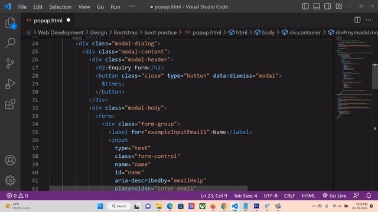This screenshot has height=212, width=378.
Task: Toggle Primary Side Bar layout icon
Action: (305, 6)
